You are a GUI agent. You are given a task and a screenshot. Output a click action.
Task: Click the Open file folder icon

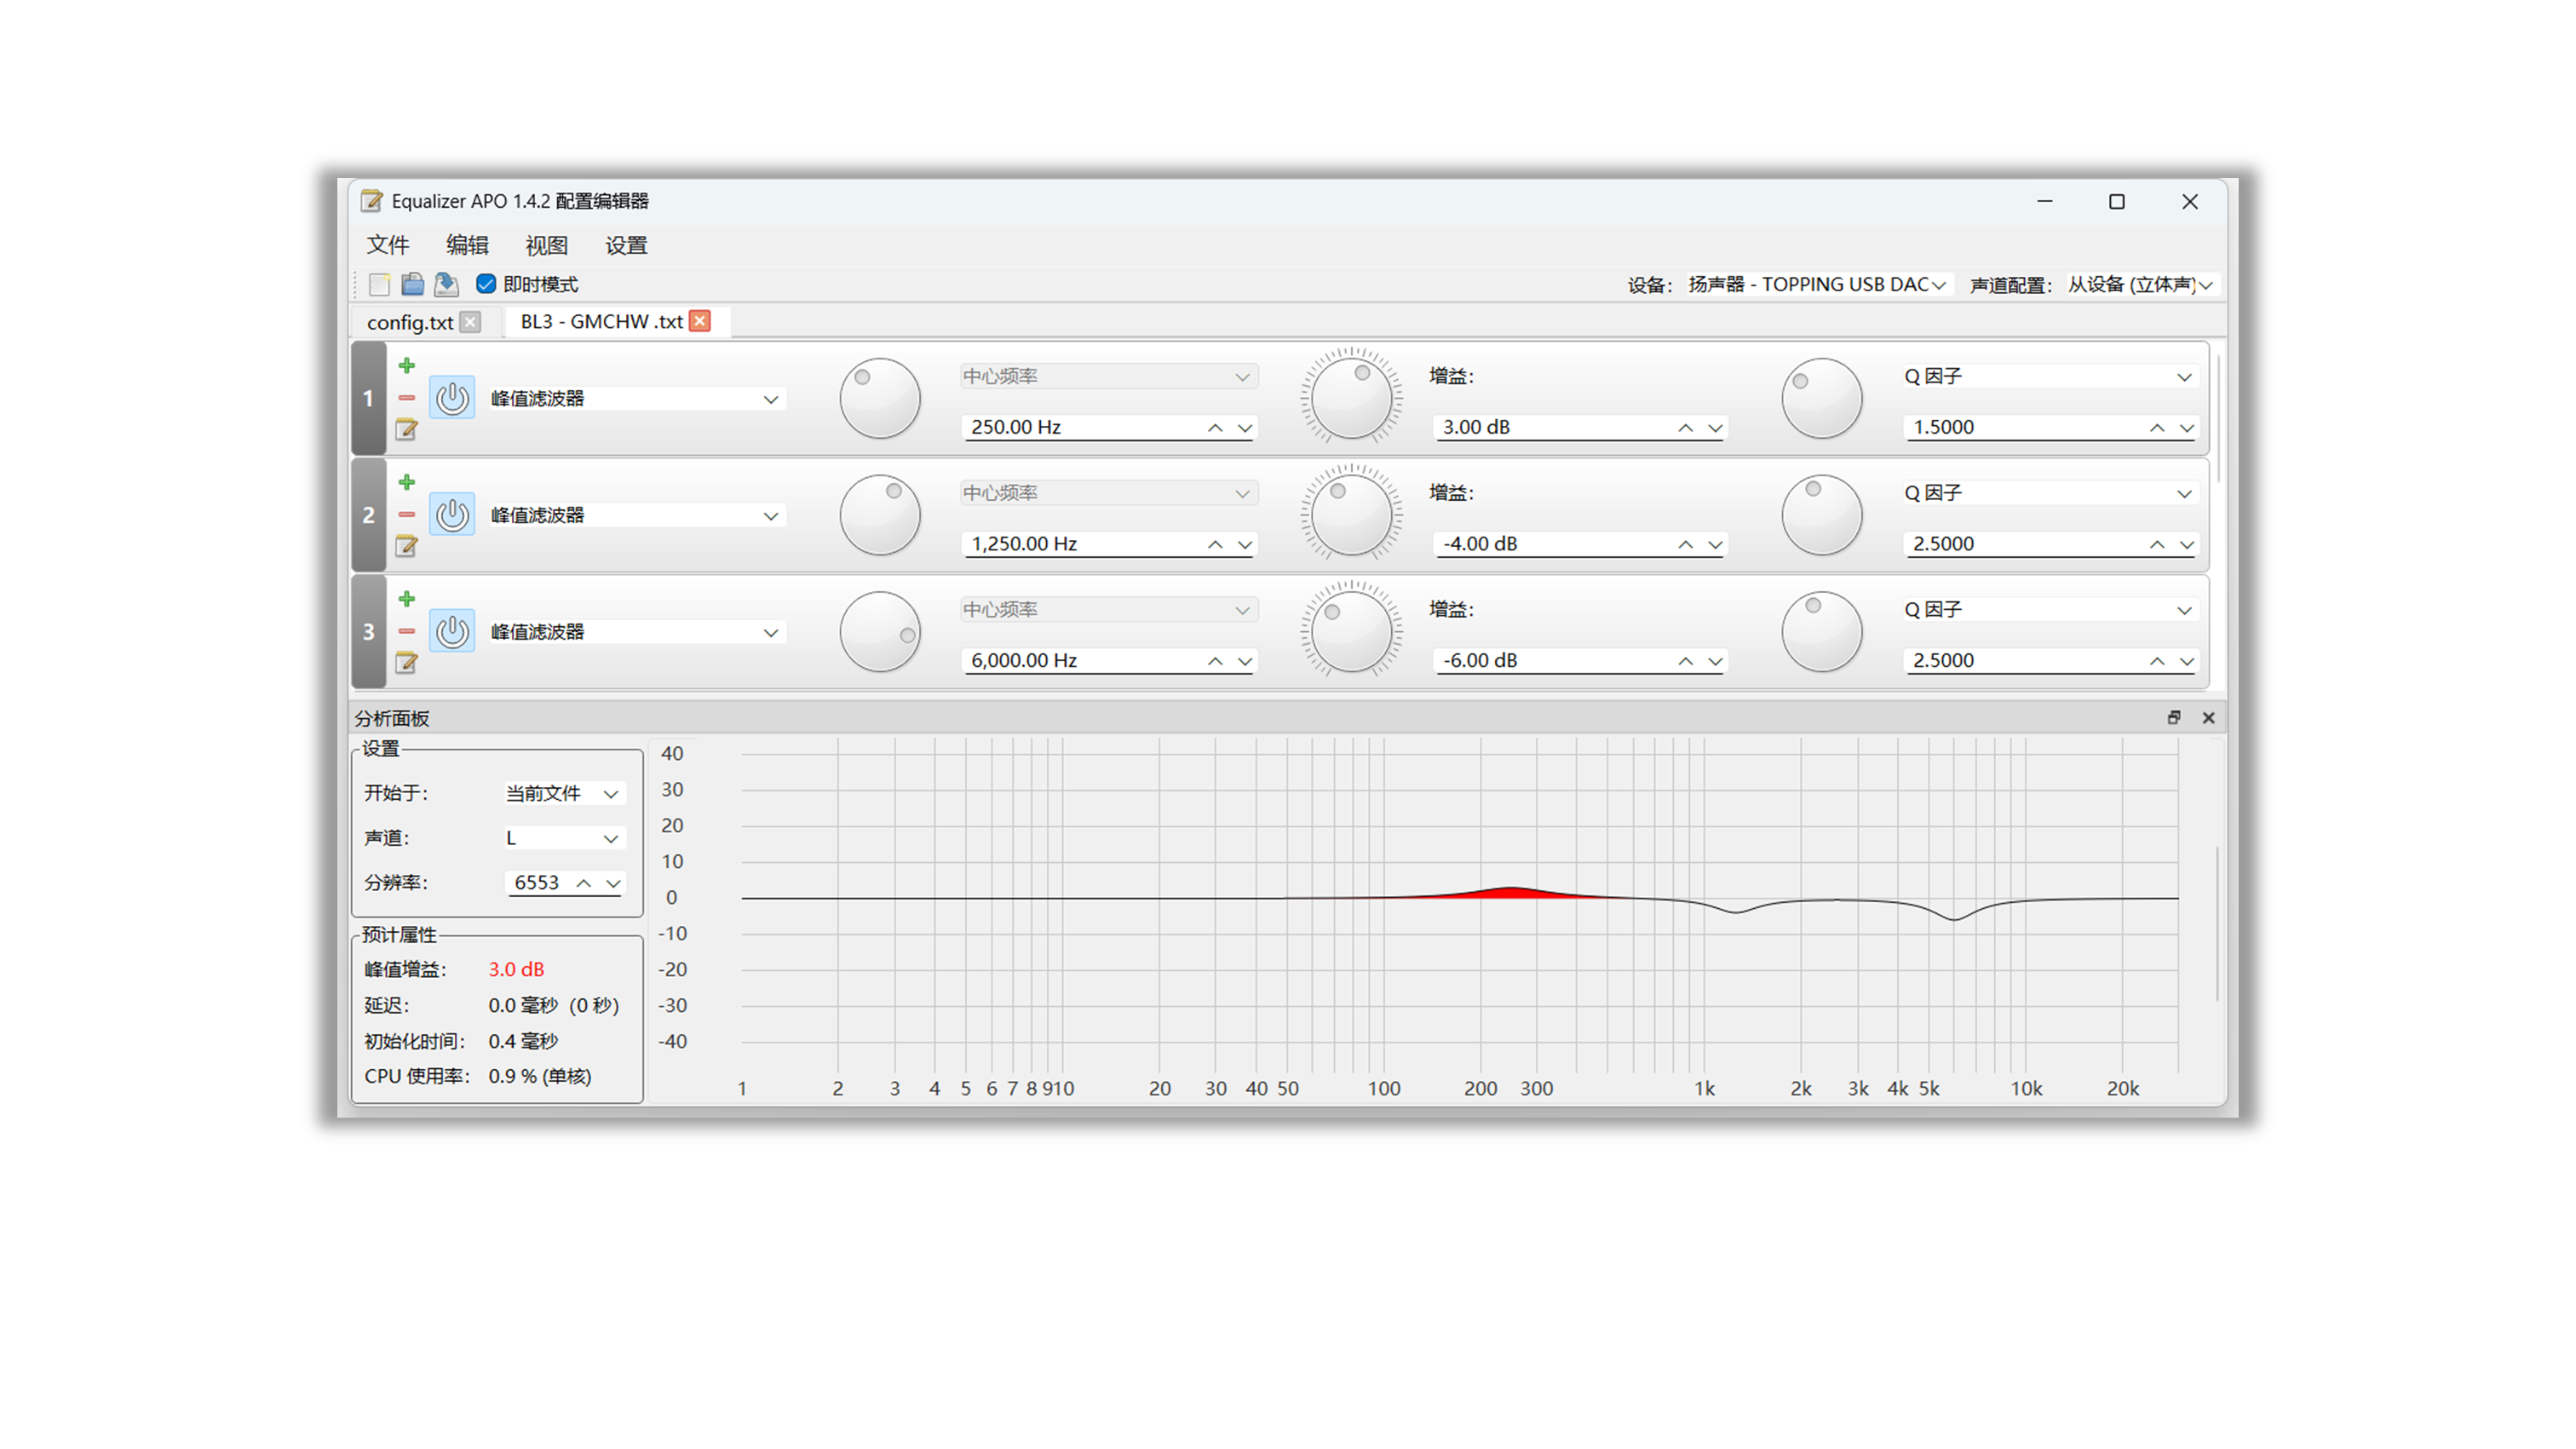[412, 285]
